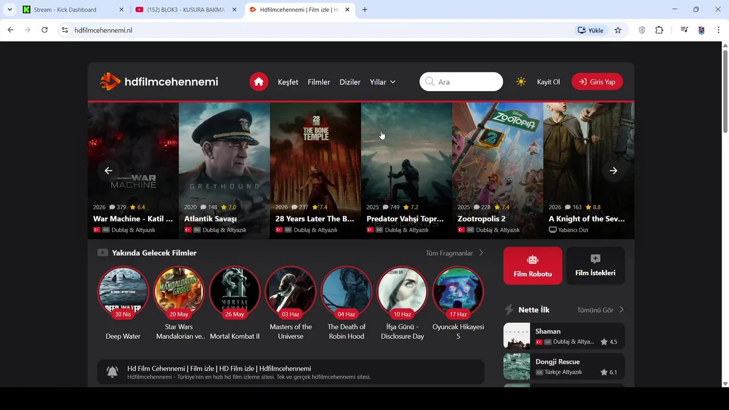Image resolution: width=729 pixels, height=410 pixels.
Task: Click the Yükle install app button
Action: pos(591,30)
